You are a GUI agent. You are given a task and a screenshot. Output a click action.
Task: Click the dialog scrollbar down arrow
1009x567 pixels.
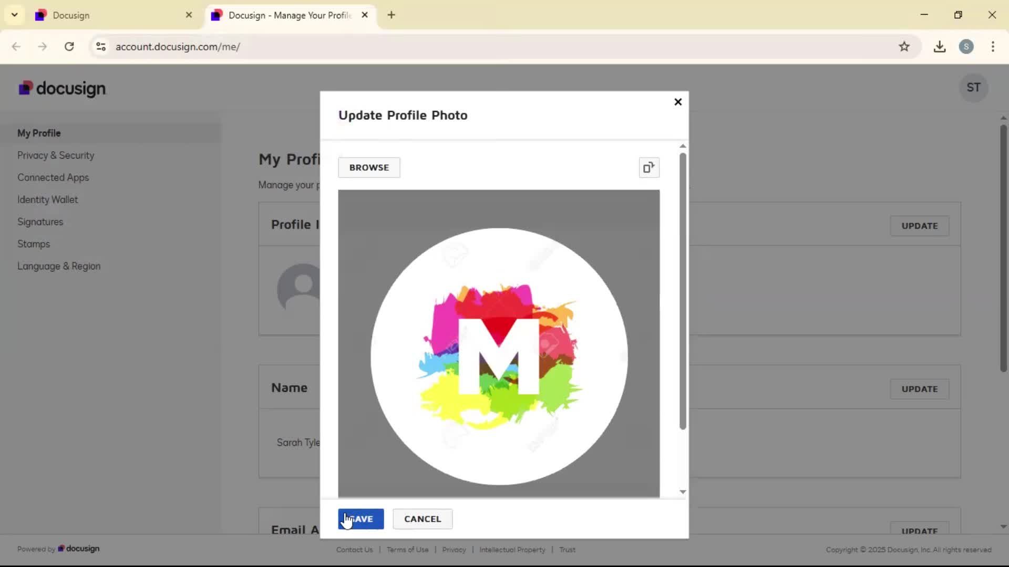[683, 492]
